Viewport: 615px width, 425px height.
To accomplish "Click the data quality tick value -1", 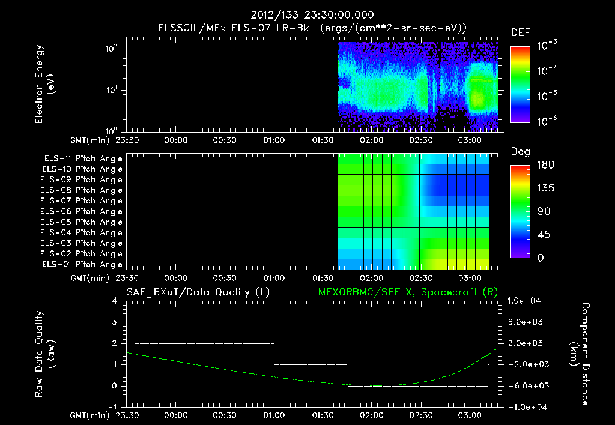I will click(x=112, y=407).
